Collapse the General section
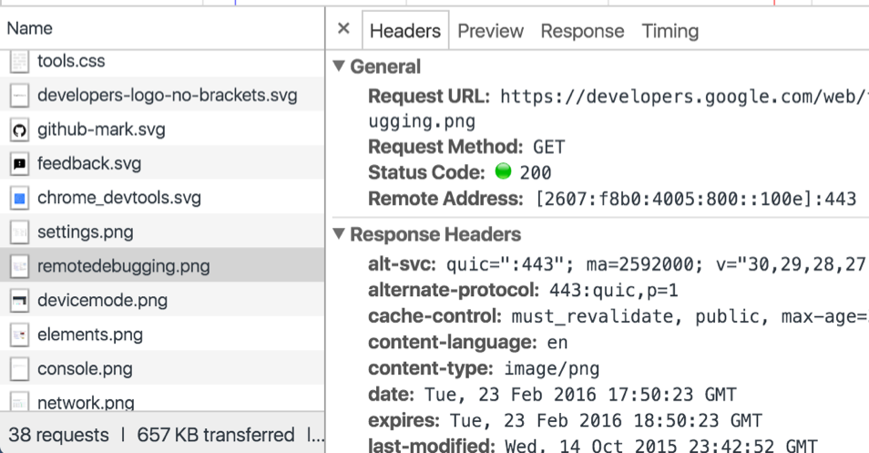869x453 pixels. tap(339, 66)
